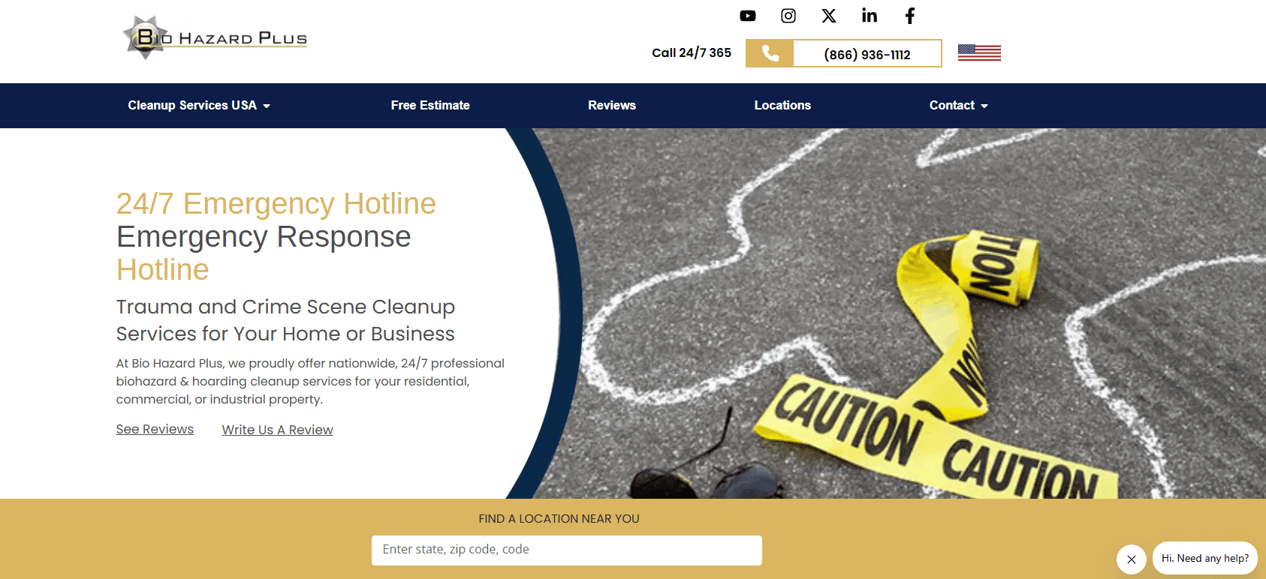The image size is (1266, 579).
Task: Follow the Write Us A Review link
Action: coord(278,430)
